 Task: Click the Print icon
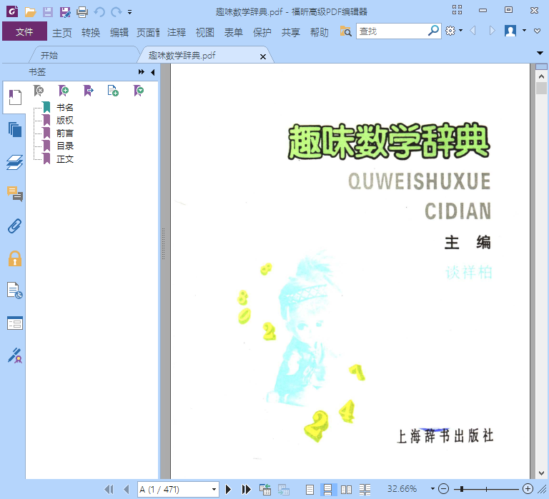[x=82, y=12]
